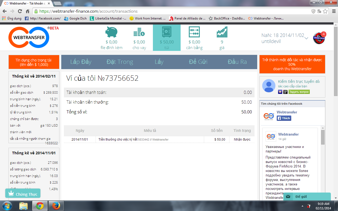Click the partner mail envelope icon
This screenshot has width=338, height=211.
pyautogui.click(x=280, y=92)
